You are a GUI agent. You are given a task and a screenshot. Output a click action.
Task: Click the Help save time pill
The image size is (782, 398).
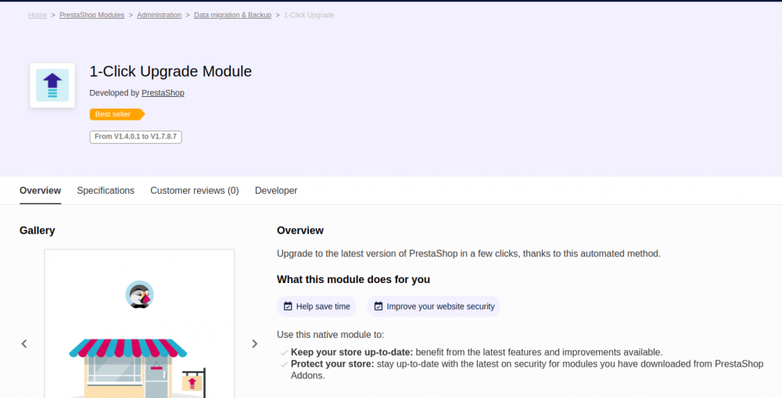pyautogui.click(x=316, y=307)
